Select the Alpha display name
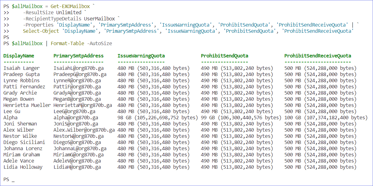The width and height of the screenshot is (373, 186). point(11,118)
